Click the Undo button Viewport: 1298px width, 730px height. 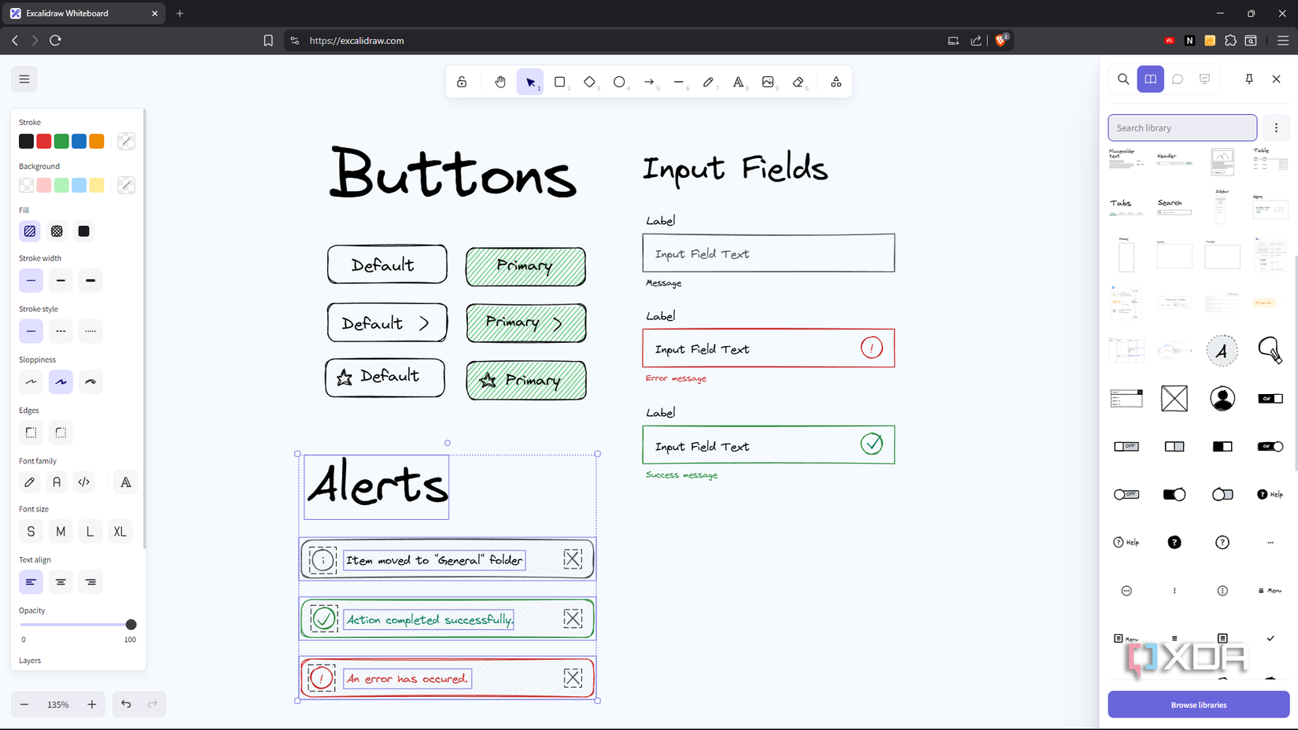125,704
